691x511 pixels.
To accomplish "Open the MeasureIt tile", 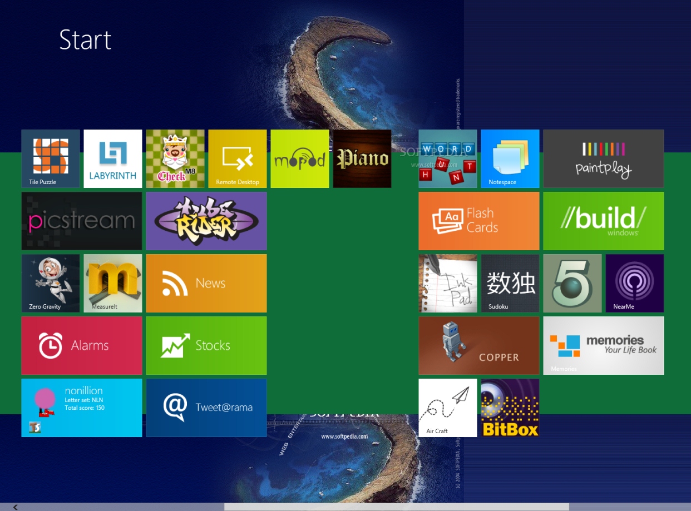I will click(113, 283).
